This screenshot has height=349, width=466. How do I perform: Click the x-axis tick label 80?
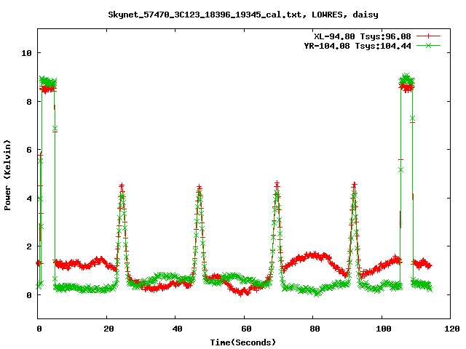[315, 329]
